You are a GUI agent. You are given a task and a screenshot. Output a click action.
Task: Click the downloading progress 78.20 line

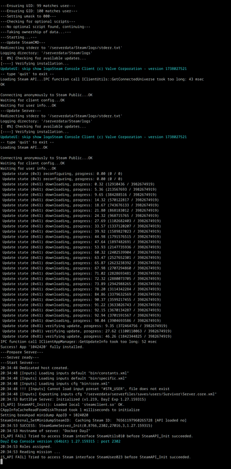point(82,289)
